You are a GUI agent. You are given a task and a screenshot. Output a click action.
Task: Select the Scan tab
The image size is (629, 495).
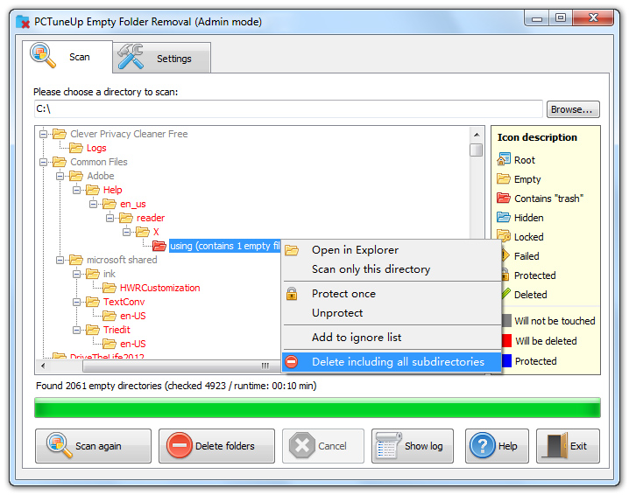coord(67,57)
